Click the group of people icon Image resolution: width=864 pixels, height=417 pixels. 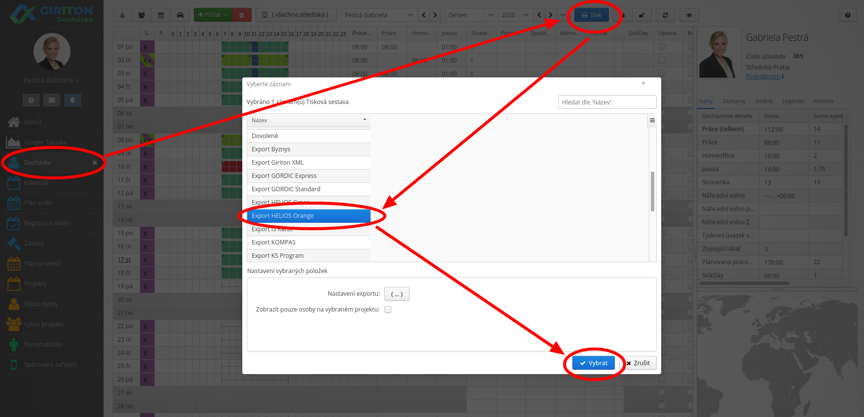(142, 15)
